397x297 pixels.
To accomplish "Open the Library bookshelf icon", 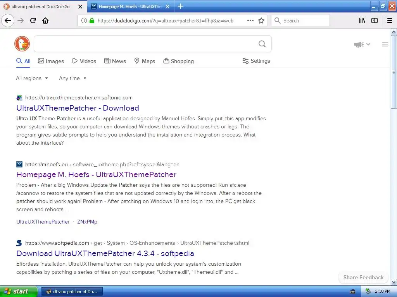I will [x=362, y=20].
